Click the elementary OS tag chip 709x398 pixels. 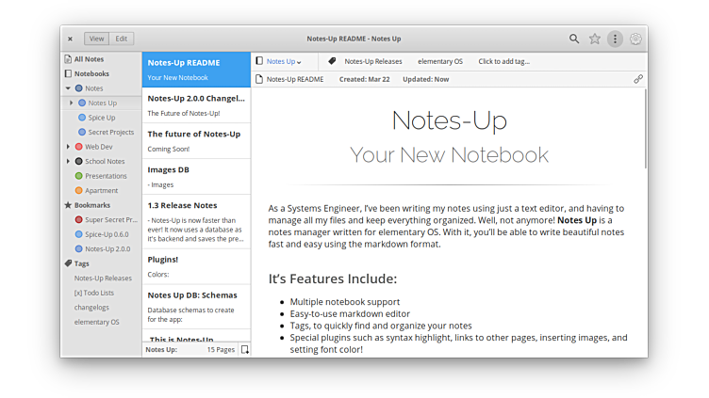(440, 61)
